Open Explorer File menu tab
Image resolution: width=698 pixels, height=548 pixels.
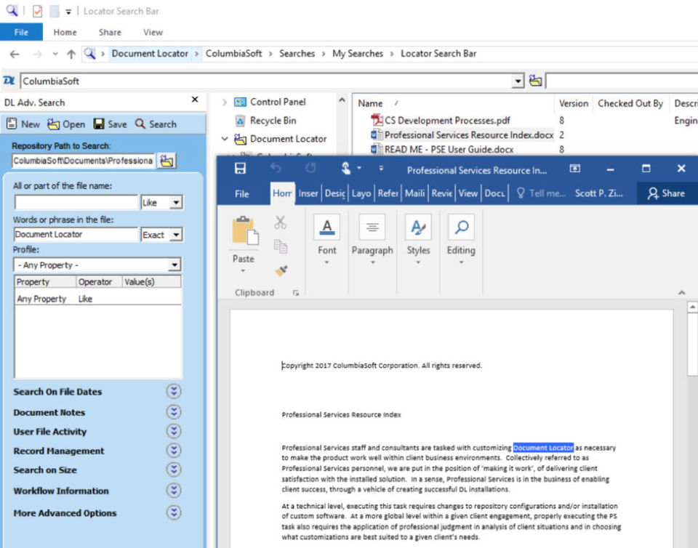point(21,32)
